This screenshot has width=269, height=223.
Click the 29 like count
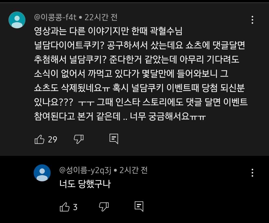click(53, 140)
